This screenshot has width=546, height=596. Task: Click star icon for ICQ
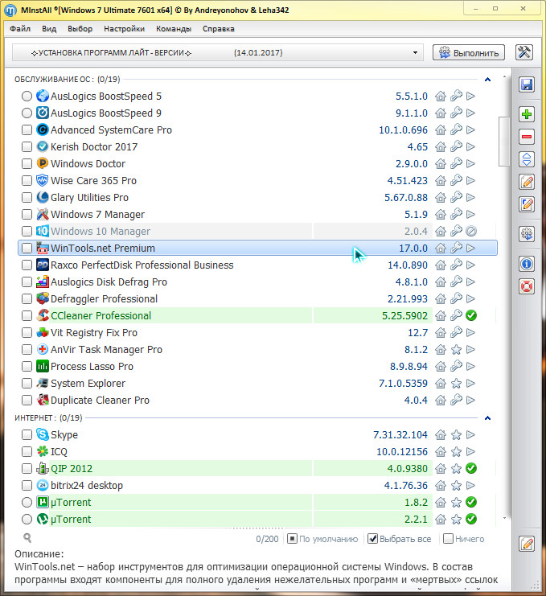(456, 451)
